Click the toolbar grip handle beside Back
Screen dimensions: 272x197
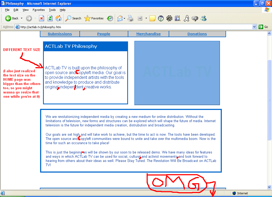point(2,18)
